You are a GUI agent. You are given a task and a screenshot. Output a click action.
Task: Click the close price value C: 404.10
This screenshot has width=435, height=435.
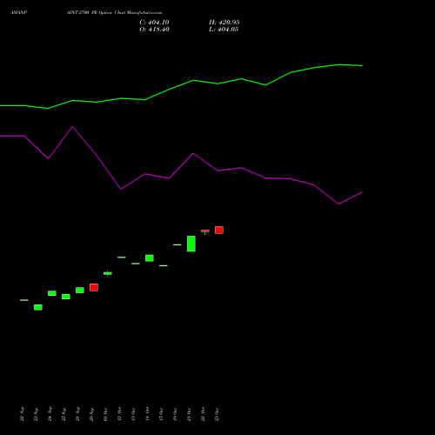tap(154, 23)
